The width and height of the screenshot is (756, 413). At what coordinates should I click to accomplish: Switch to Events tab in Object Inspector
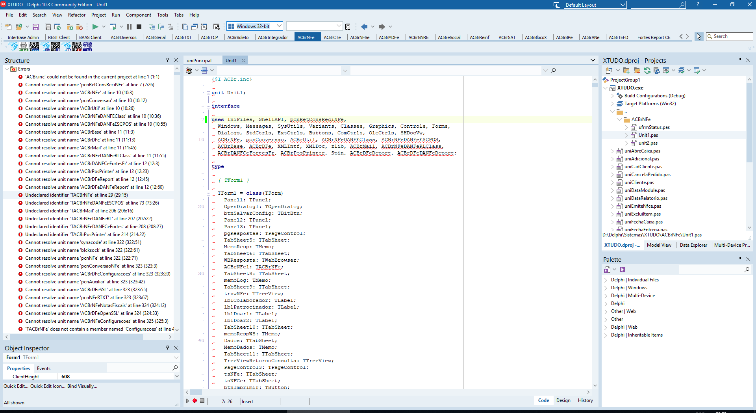coord(44,368)
